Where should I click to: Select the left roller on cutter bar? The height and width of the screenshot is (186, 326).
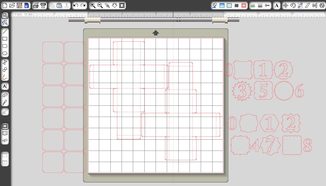92,20
